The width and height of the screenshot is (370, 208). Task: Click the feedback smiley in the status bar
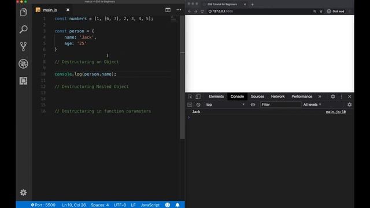pos(168,205)
